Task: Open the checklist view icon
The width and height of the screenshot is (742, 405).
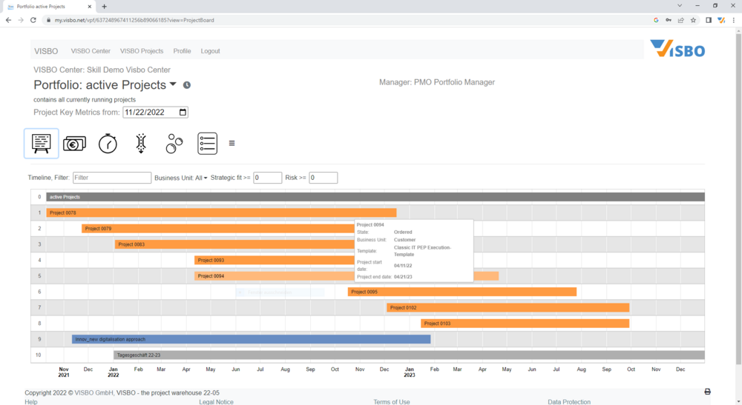Action: (x=207, y=144)
